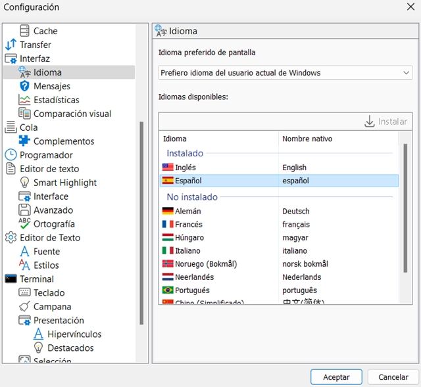Click the Ortografía ABC checkmark icon
Viewport: 421px width, 387px height.
point(24,223)
